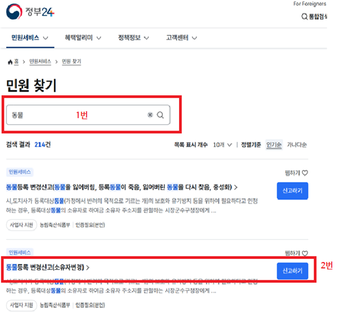Click the 검색 결과 214건 count text
Viewport: 341px width, 321px height.
29,145
